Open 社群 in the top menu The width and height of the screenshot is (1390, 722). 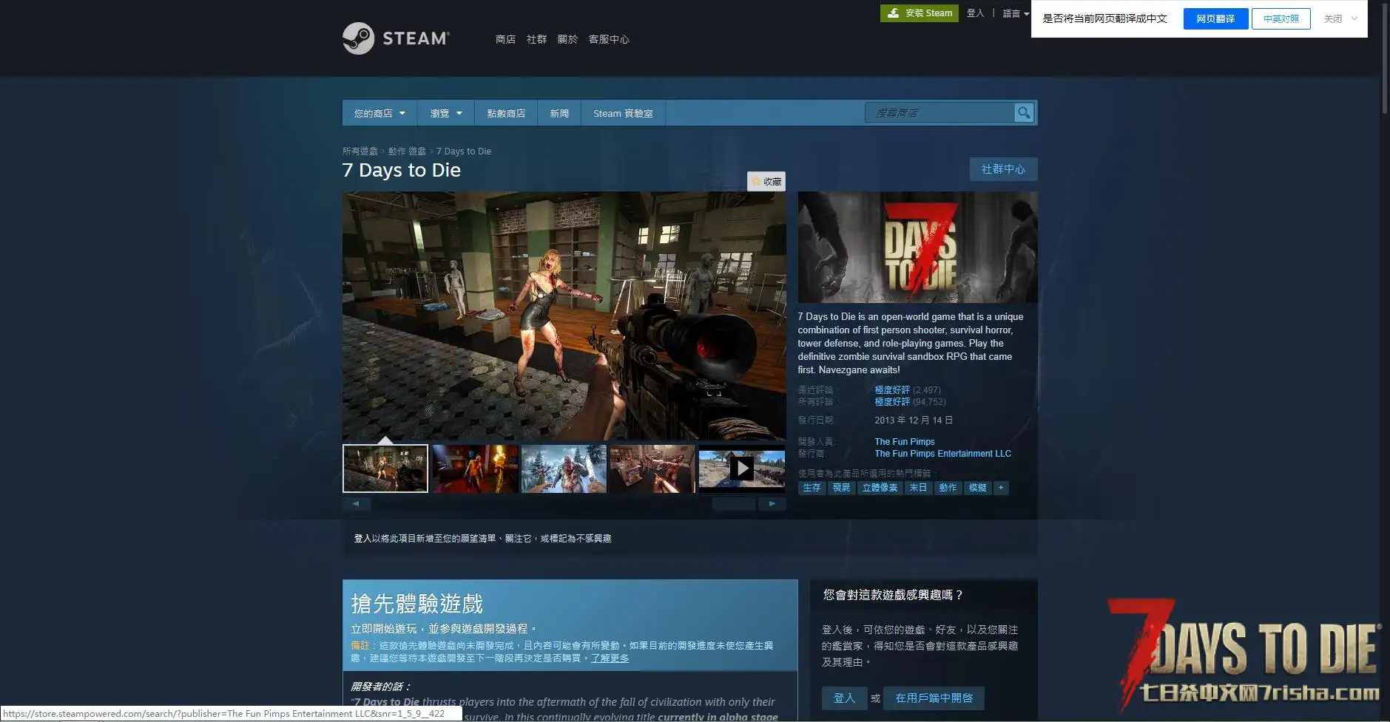click(x=536, y=39)
